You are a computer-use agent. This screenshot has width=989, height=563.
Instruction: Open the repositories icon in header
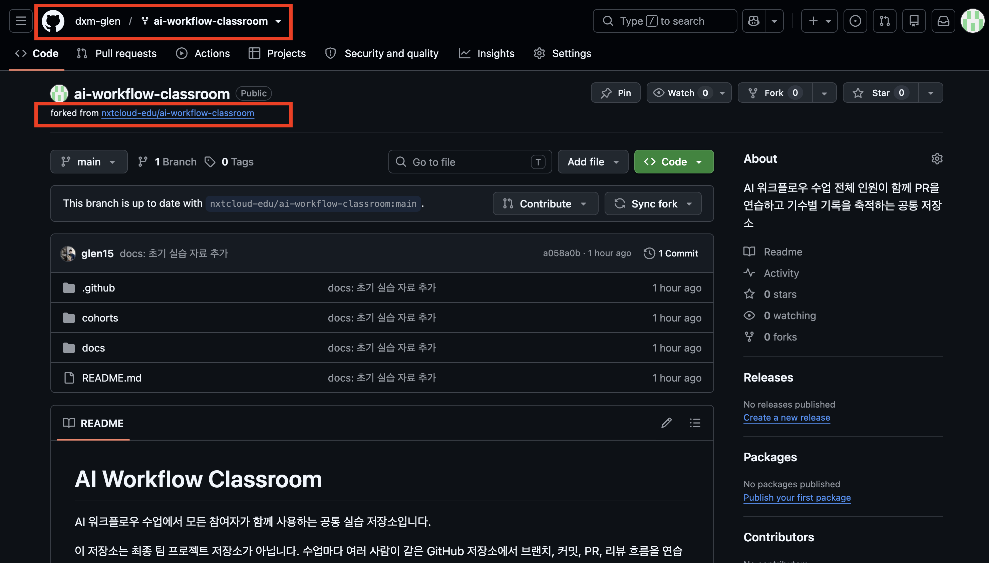tap(914, 21)
